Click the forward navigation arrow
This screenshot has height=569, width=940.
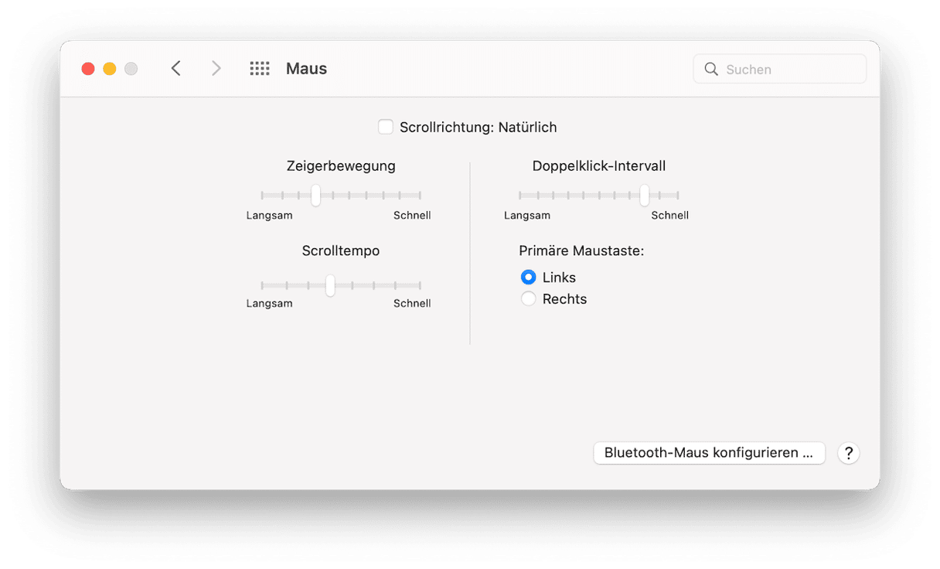tap(216, 69)
